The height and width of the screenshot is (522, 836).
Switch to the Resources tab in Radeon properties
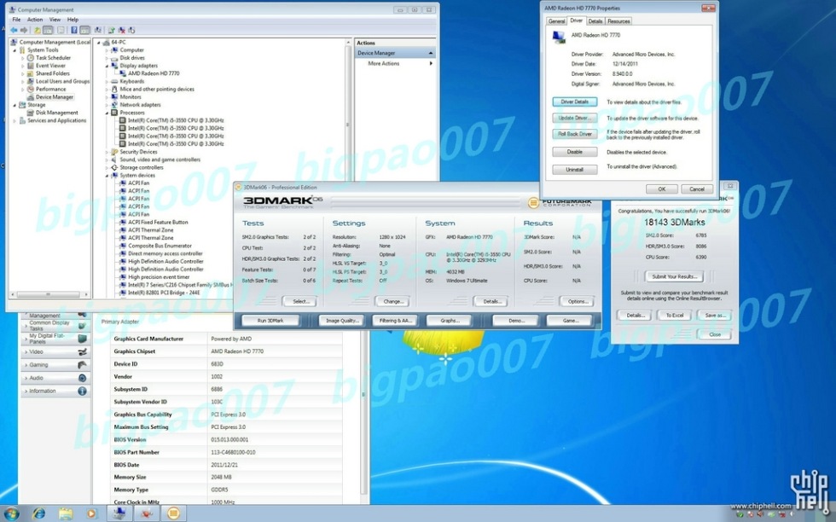[617, 20]
